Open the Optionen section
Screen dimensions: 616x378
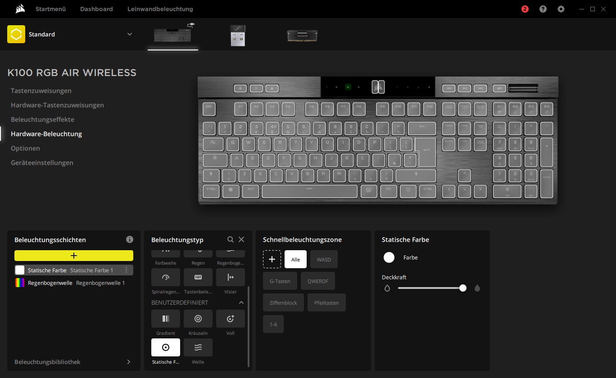coord(25,148)
